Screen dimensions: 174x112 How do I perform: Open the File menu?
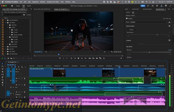[21, 2]
